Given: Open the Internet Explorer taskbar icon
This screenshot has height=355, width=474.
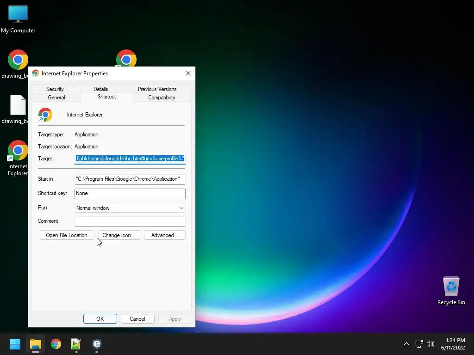Looking at the screenshot, I should [97, 344].
